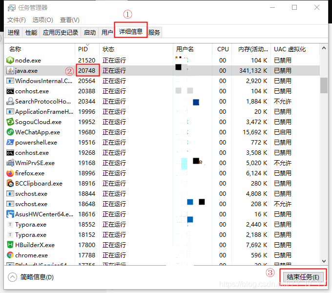
Task: Click the 15,692 K memory value
Action: coord(255,132)
